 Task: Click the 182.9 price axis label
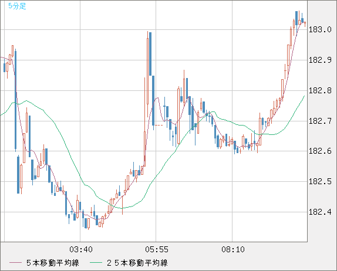tap(320, 60)
